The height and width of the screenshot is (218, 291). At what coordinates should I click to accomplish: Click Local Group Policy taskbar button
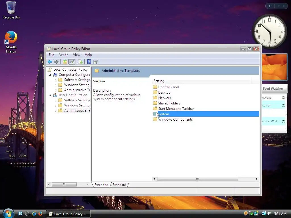pyautogui.click(x=68, y=214)
